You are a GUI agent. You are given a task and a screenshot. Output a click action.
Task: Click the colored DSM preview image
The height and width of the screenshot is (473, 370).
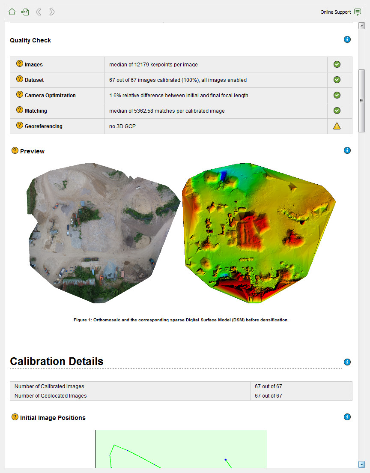(x=258, y=233)
